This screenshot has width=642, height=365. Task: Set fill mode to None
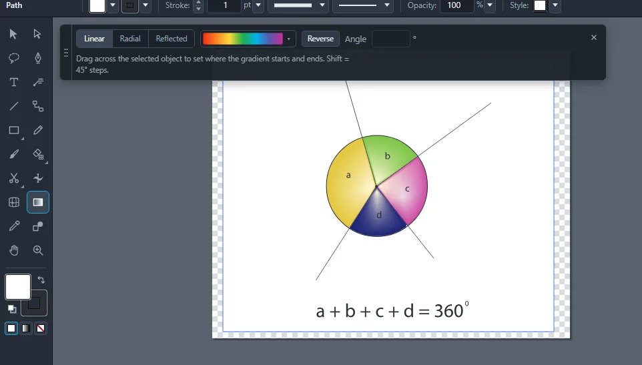(x=41, y=328)
